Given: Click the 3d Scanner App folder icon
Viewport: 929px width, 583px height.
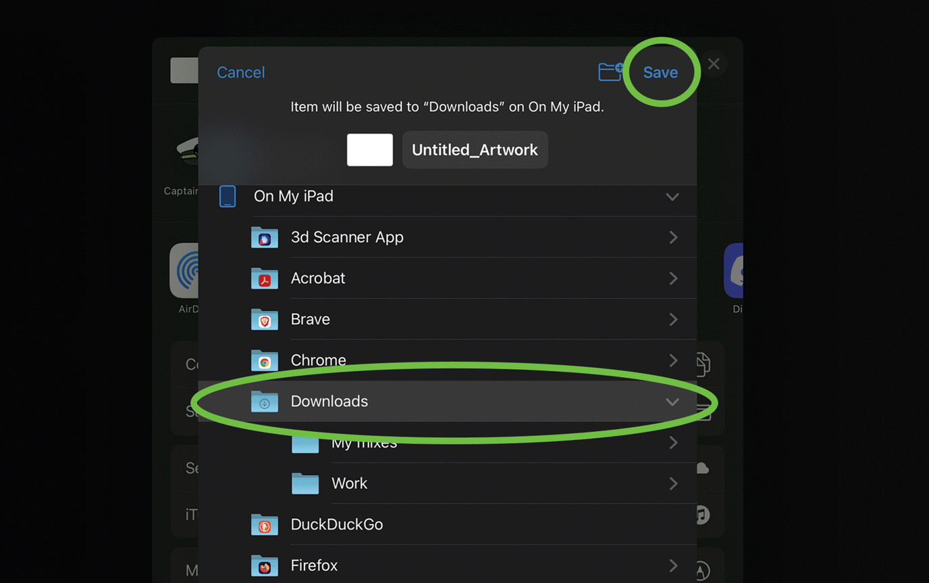Looking at the screenshot, I should click(265, 238).
